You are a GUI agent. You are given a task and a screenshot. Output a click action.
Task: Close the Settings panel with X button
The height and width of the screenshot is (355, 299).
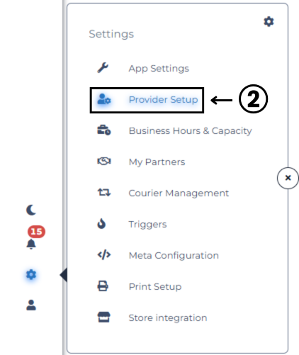pyautogui.click(x=288, y=178)
